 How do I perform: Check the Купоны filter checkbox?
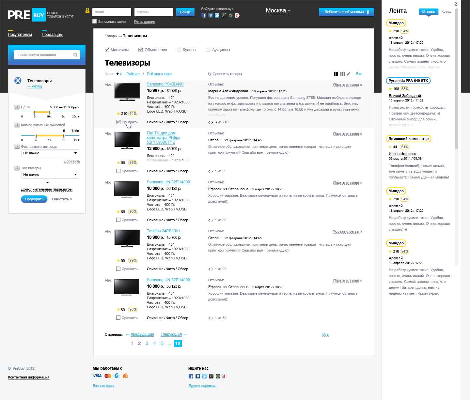179,50
